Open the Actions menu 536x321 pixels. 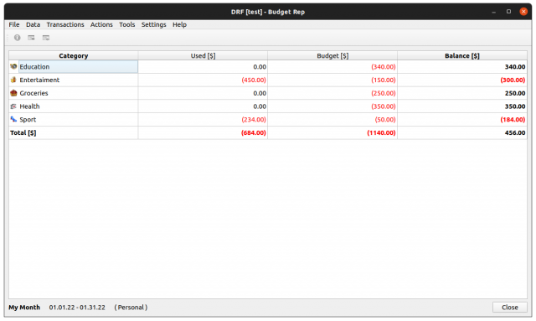(101, 24)
